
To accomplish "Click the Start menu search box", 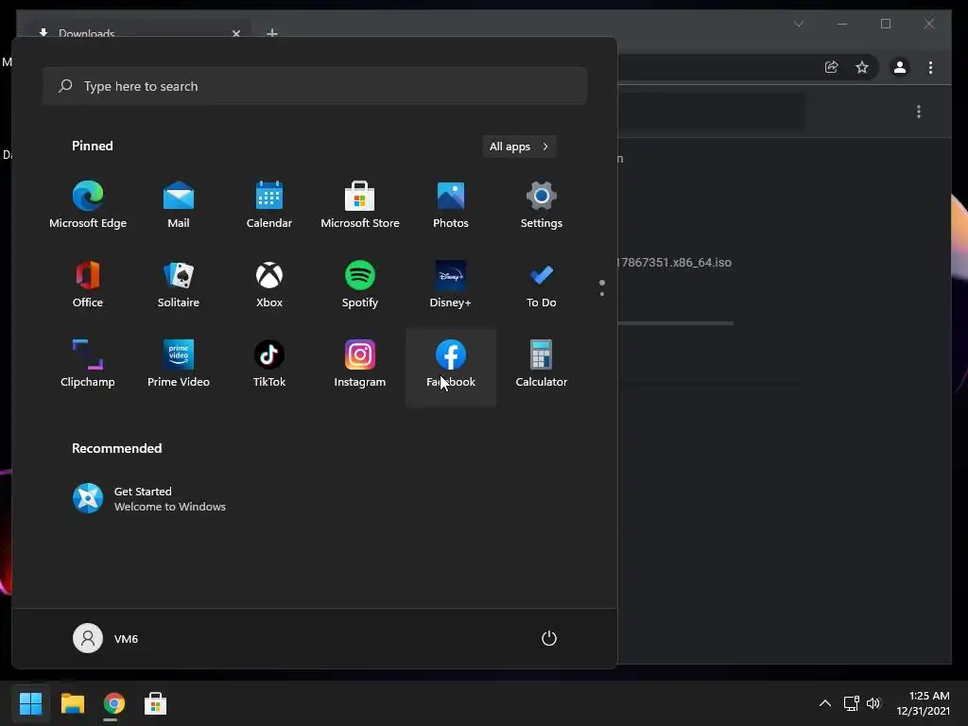I will pyautogui.click(x=315, y=86).
